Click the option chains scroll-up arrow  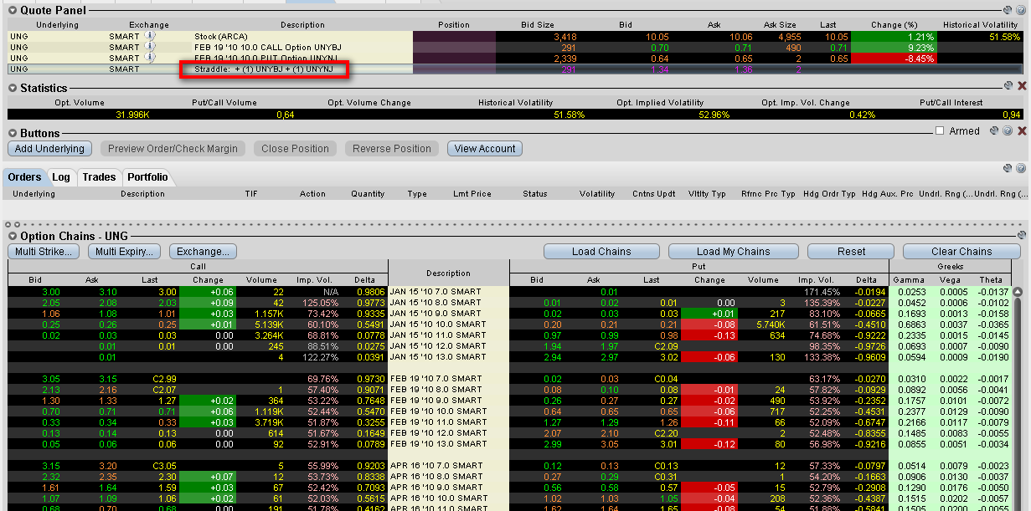(1018, 292)
